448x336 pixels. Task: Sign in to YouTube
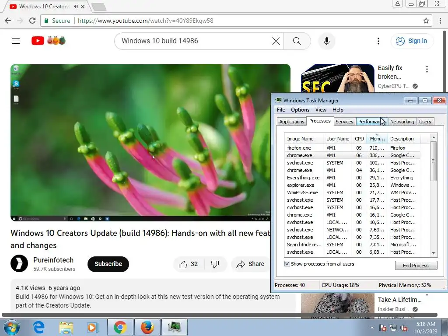412,41
